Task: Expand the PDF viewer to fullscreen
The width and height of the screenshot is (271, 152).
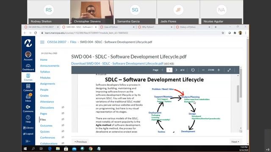Action: click(229, 70)
